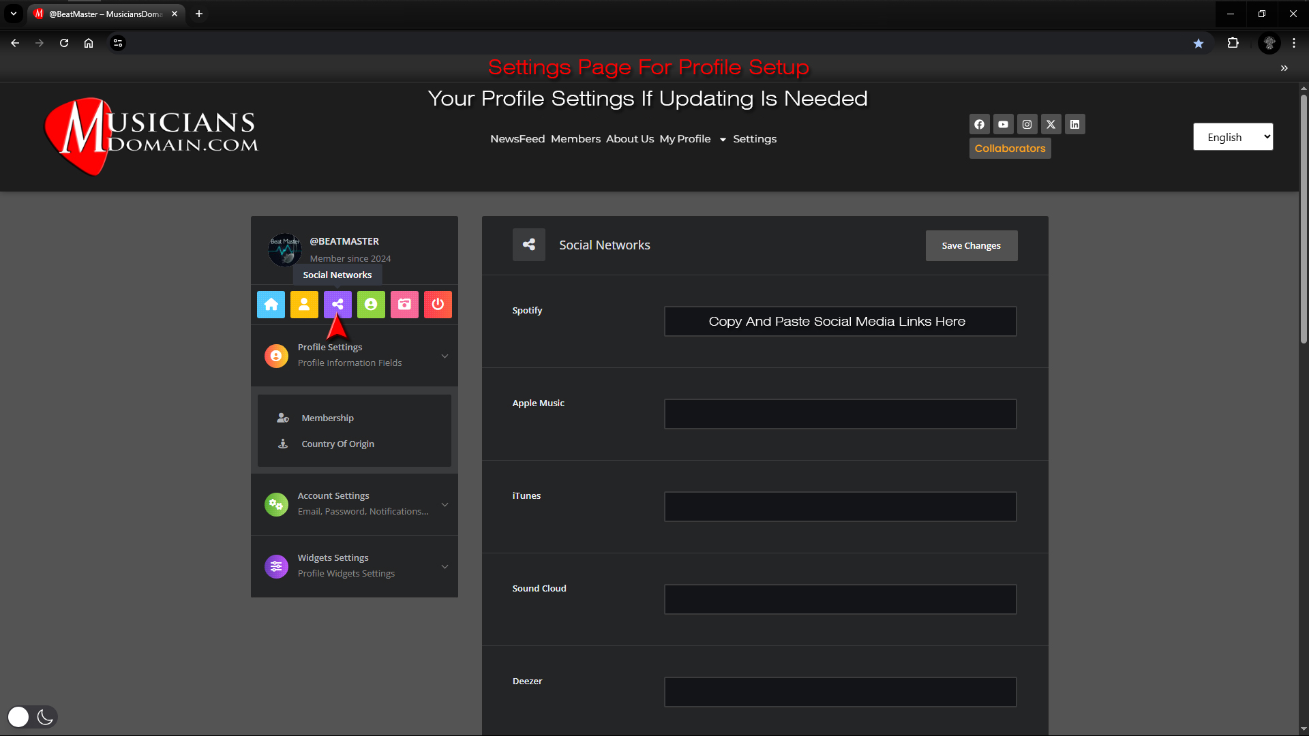Click the Spotify link input field
The width and height of the screenshot is (1309, 736).
(x=840, y=321)
